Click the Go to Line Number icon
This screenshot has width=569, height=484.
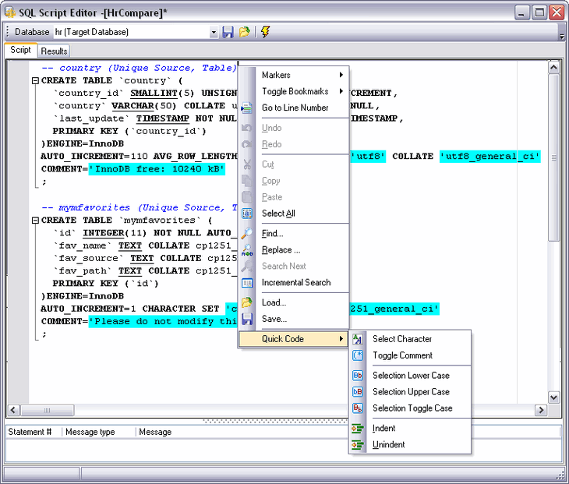coord(247,108)
